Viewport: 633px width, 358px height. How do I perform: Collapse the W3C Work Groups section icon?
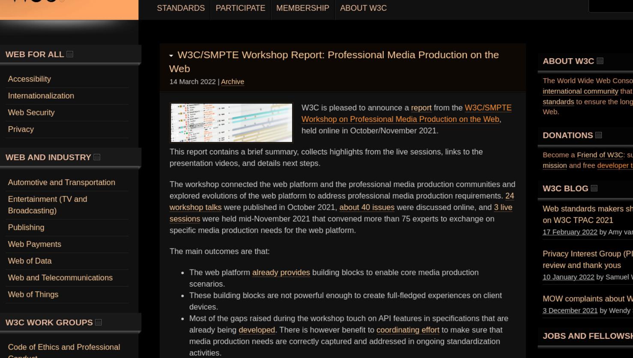tap(99, 322)
